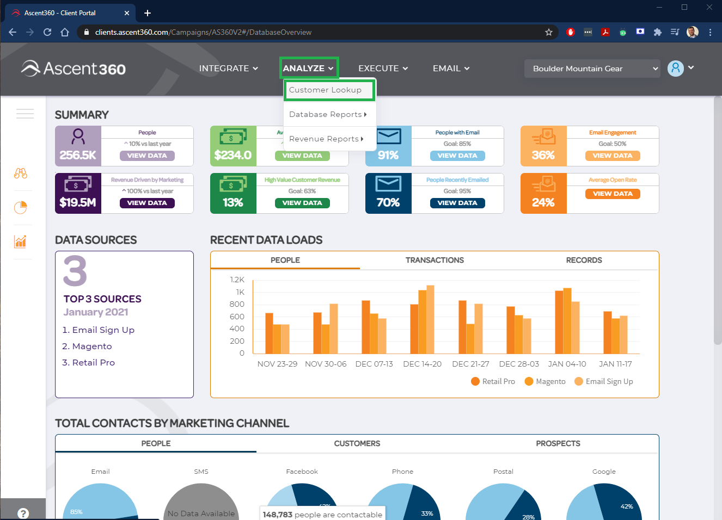722x520 pixels.
Task: Click the Retail Pro legend color dot
Action: 475,381
